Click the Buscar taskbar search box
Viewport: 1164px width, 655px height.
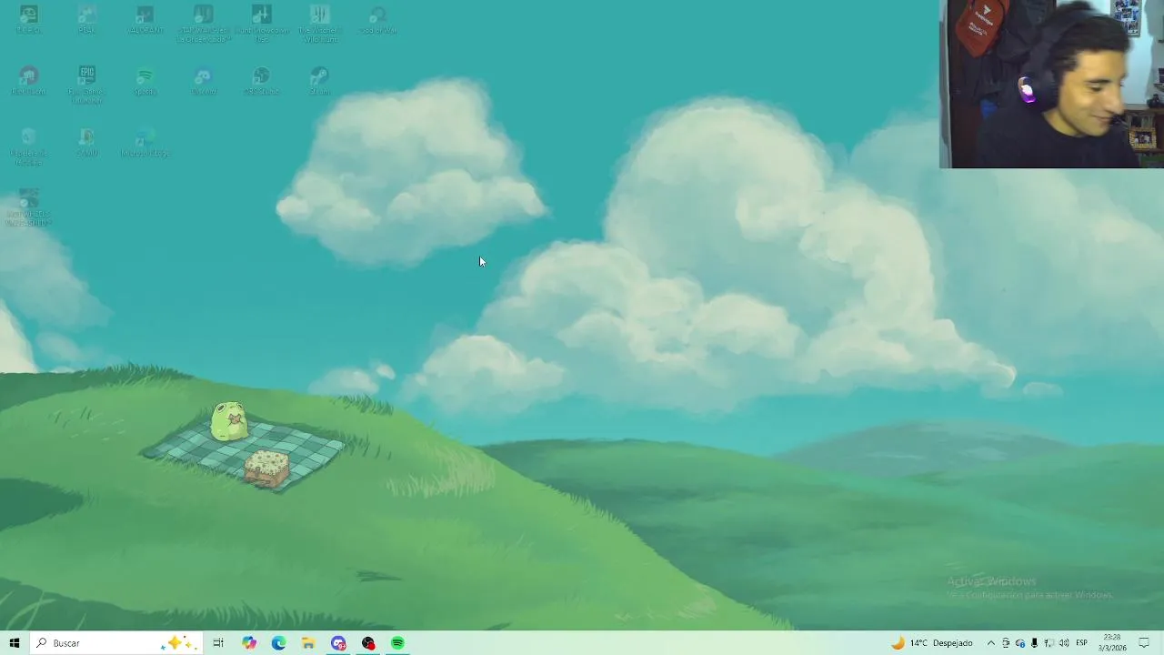click(x=116, y=643)
